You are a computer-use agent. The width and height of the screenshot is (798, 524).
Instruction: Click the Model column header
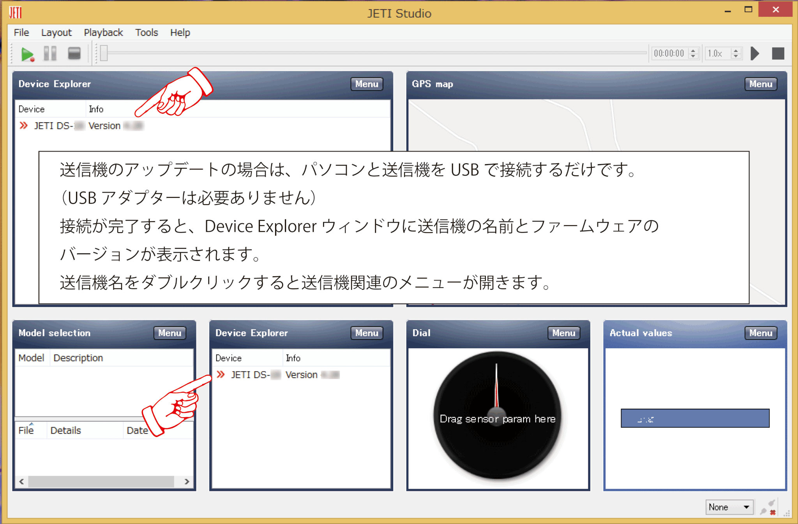[32, 358]
